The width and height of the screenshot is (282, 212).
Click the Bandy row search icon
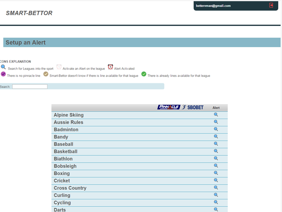[216, 137]
